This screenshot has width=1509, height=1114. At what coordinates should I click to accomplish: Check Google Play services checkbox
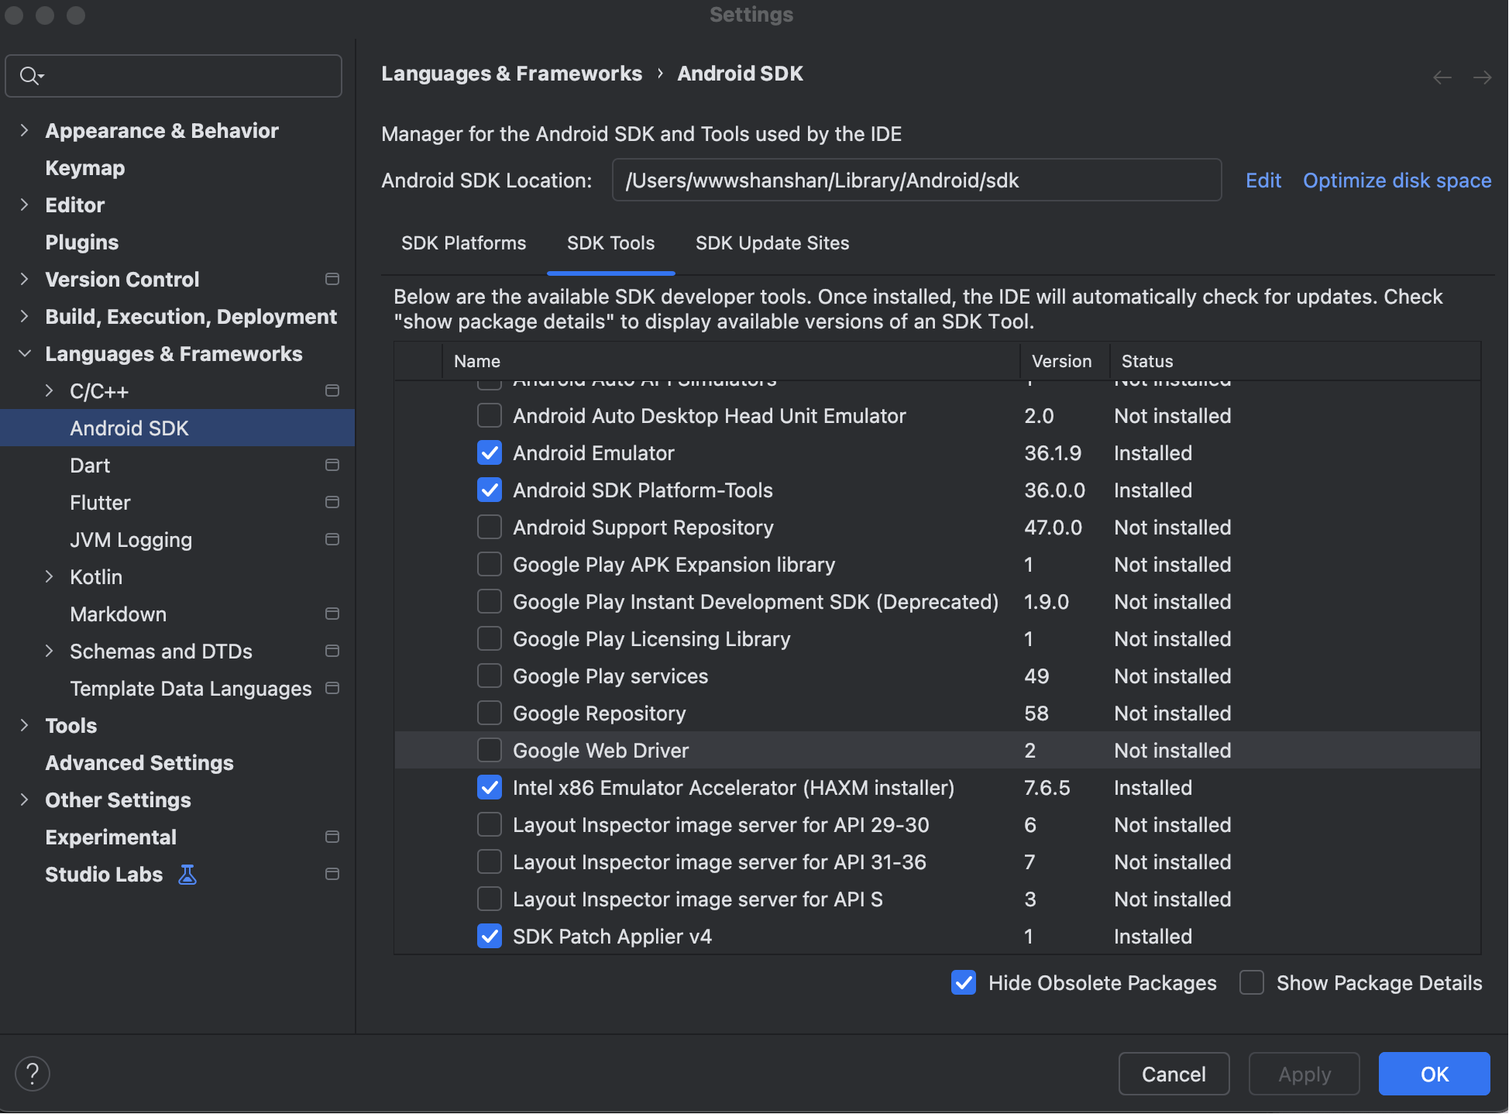pyautogui.click(x=490, y=676)
